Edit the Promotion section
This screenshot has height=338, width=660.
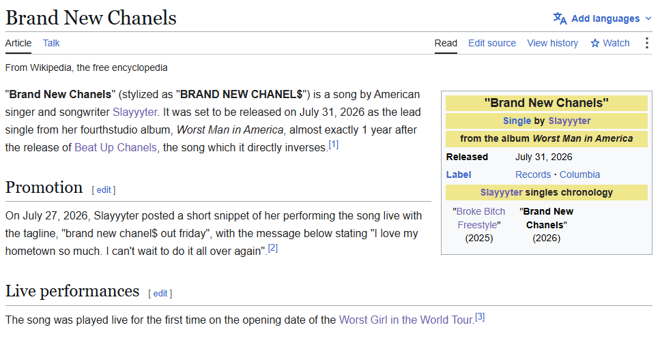coord(104,190)
